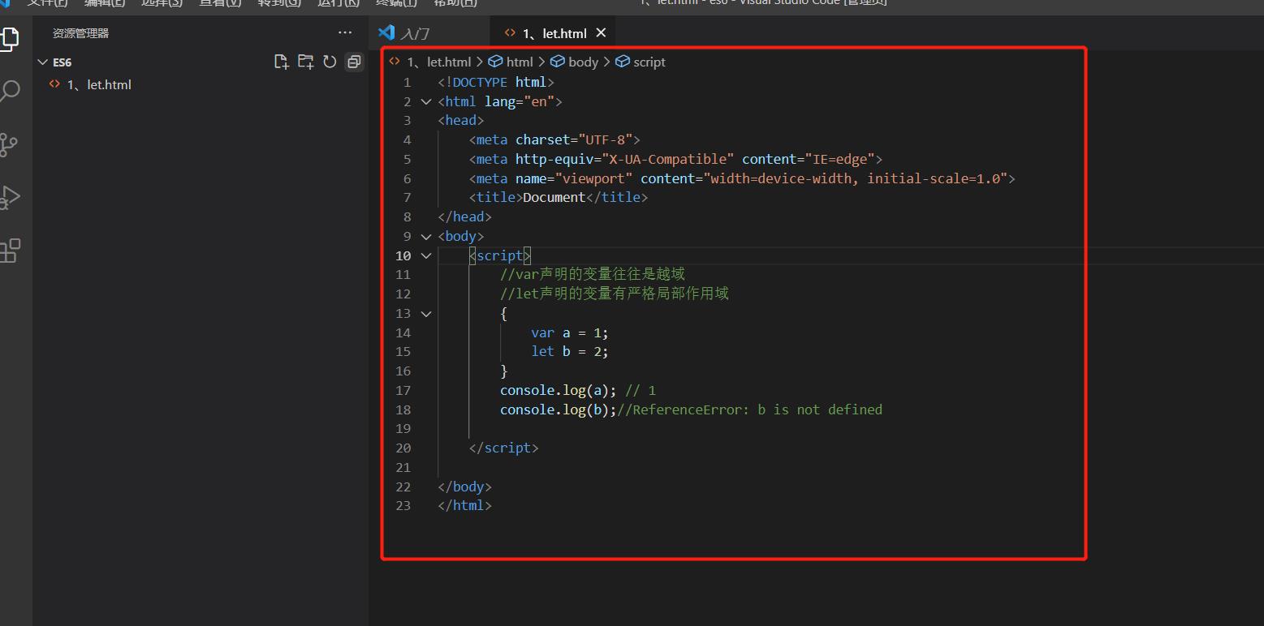Click the New Folder icon in ES6 header
Screen dimensions: 1264x626
pos(305,62)
